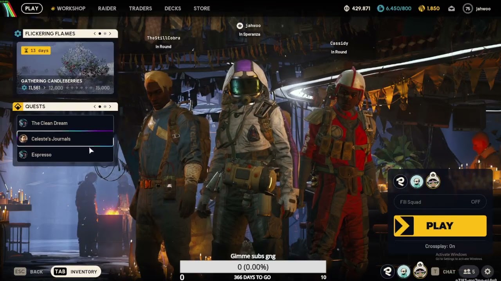Click the ESC key icon
The image size is (501, 281).
coord(20,272)
